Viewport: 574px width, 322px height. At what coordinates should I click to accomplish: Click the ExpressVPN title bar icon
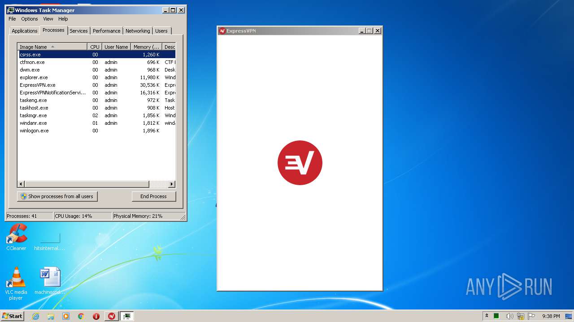222,31
